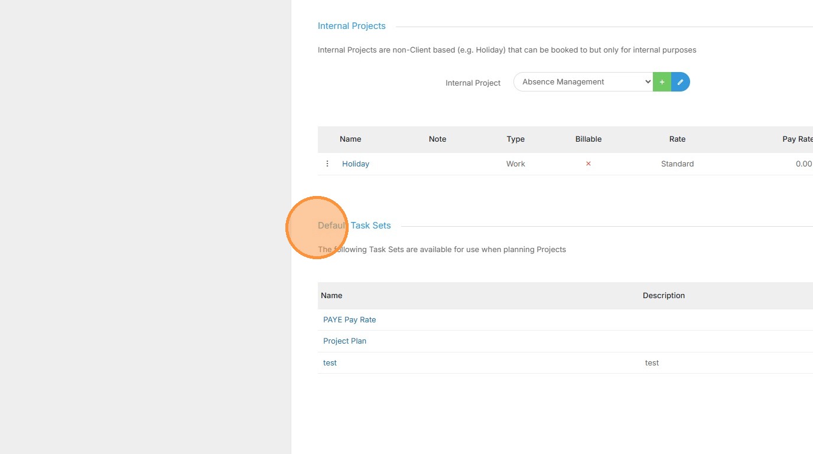This screenshot has height=454, width=813.
Task: Open the Project Plan task set
Action: pyautogui.click(x=344, y=341)
